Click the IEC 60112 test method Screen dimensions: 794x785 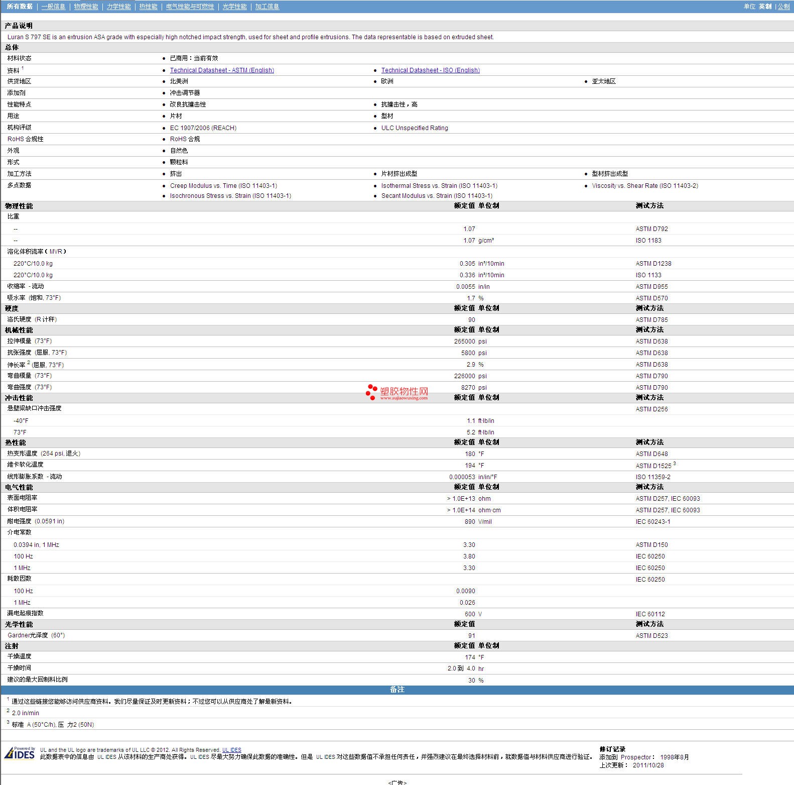click(650, 614)
